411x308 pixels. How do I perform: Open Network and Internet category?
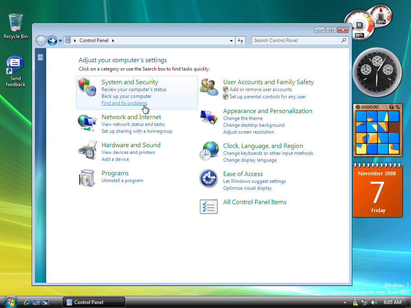131,117
